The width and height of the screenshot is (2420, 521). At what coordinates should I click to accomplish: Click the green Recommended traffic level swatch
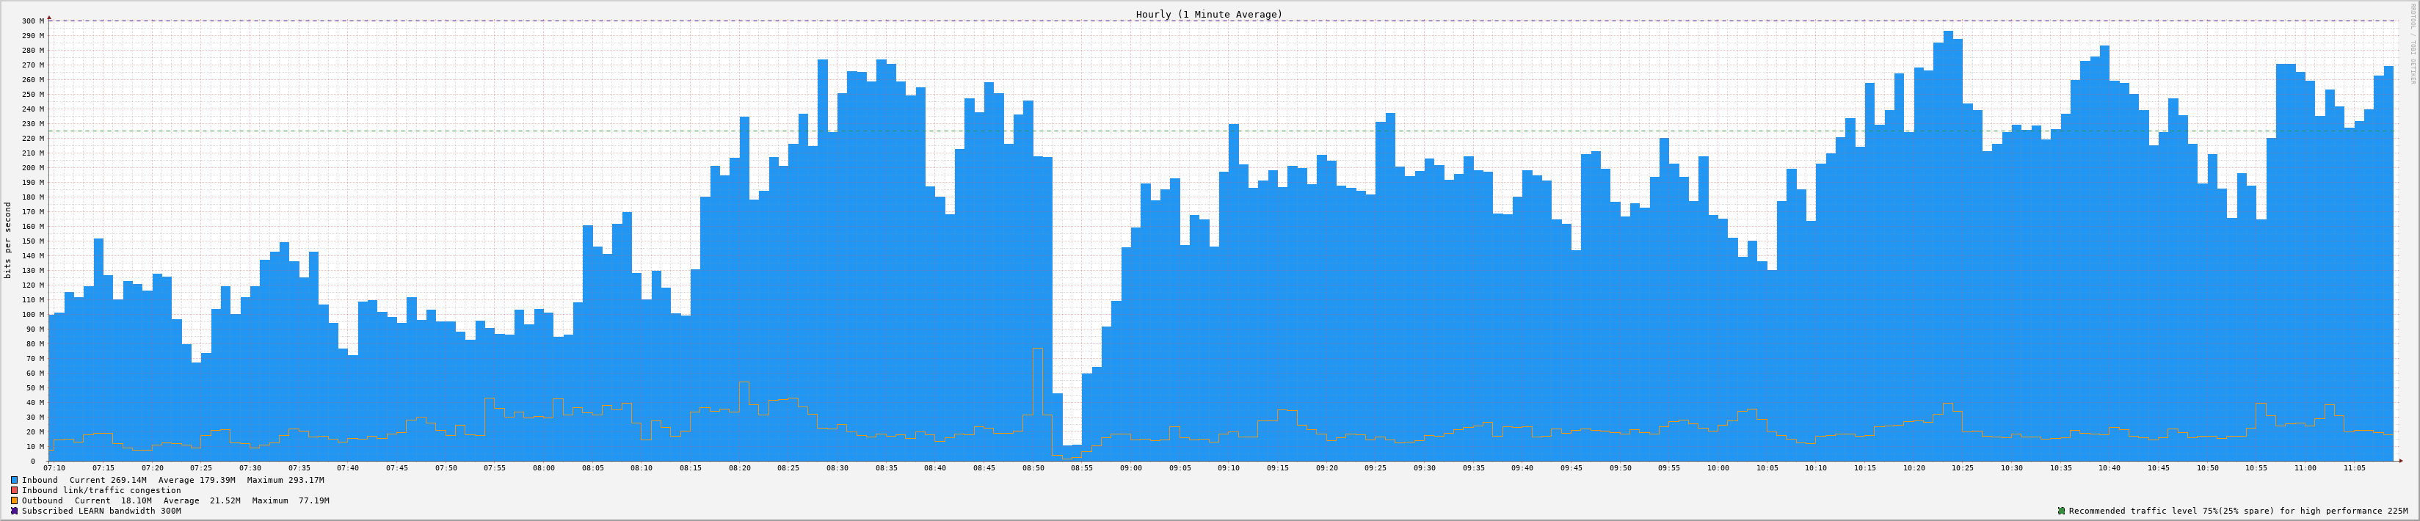[2061, 511]
